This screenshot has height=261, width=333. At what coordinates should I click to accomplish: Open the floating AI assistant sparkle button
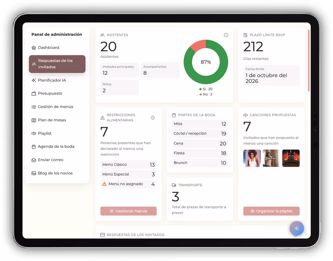point(297,228)
